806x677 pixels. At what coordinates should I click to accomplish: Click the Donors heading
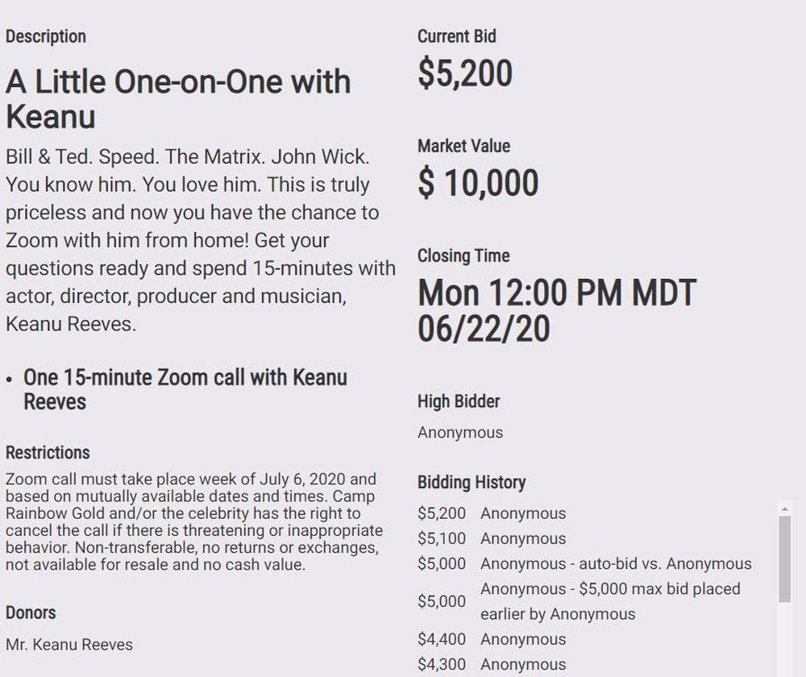[31, 613]
